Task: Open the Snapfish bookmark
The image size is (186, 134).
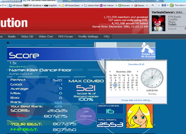Action: coord(50,6)
